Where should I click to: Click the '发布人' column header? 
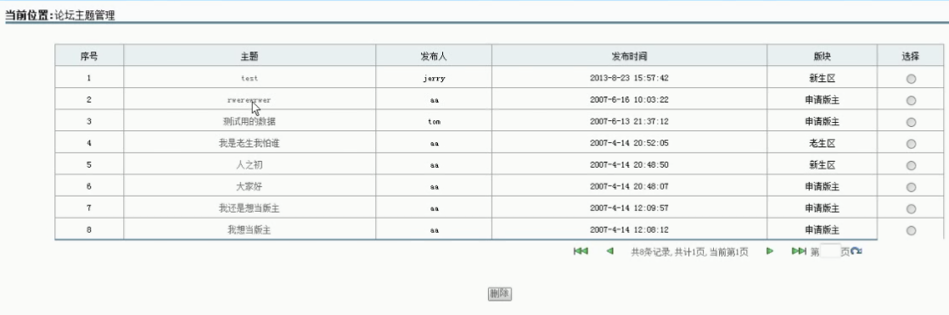pyautogui.click(x=434, y=56)
